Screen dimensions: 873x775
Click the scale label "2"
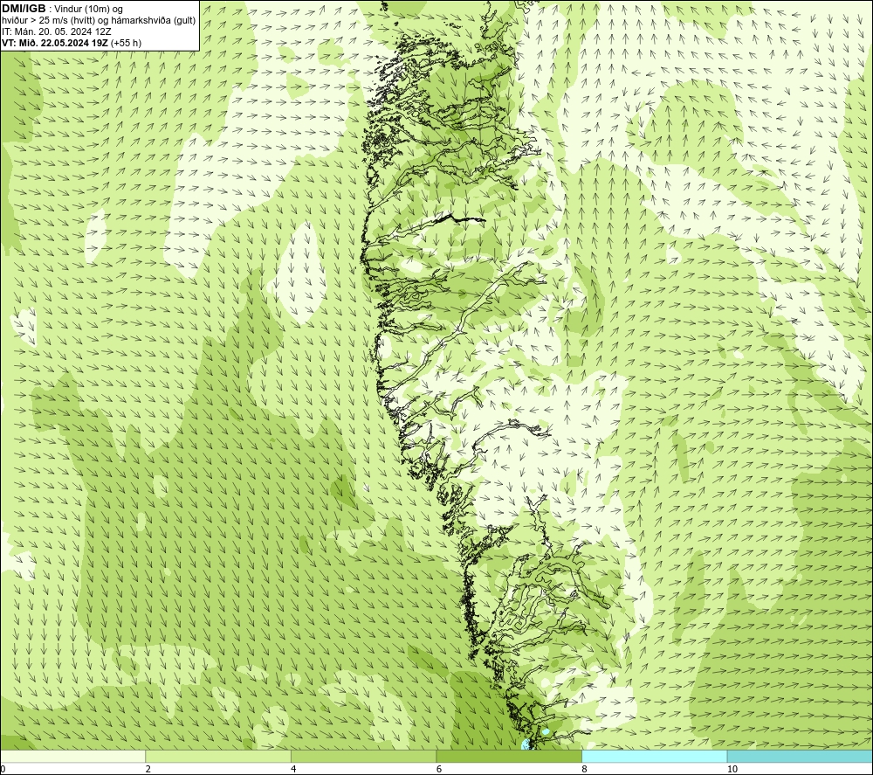(148, 769)
